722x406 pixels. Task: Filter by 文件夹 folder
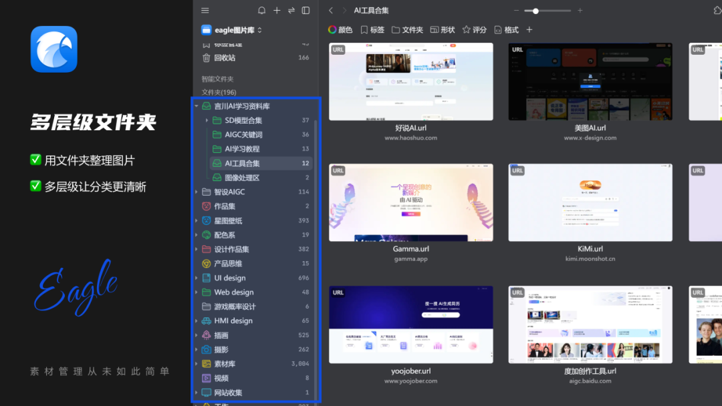click(407, 30)
